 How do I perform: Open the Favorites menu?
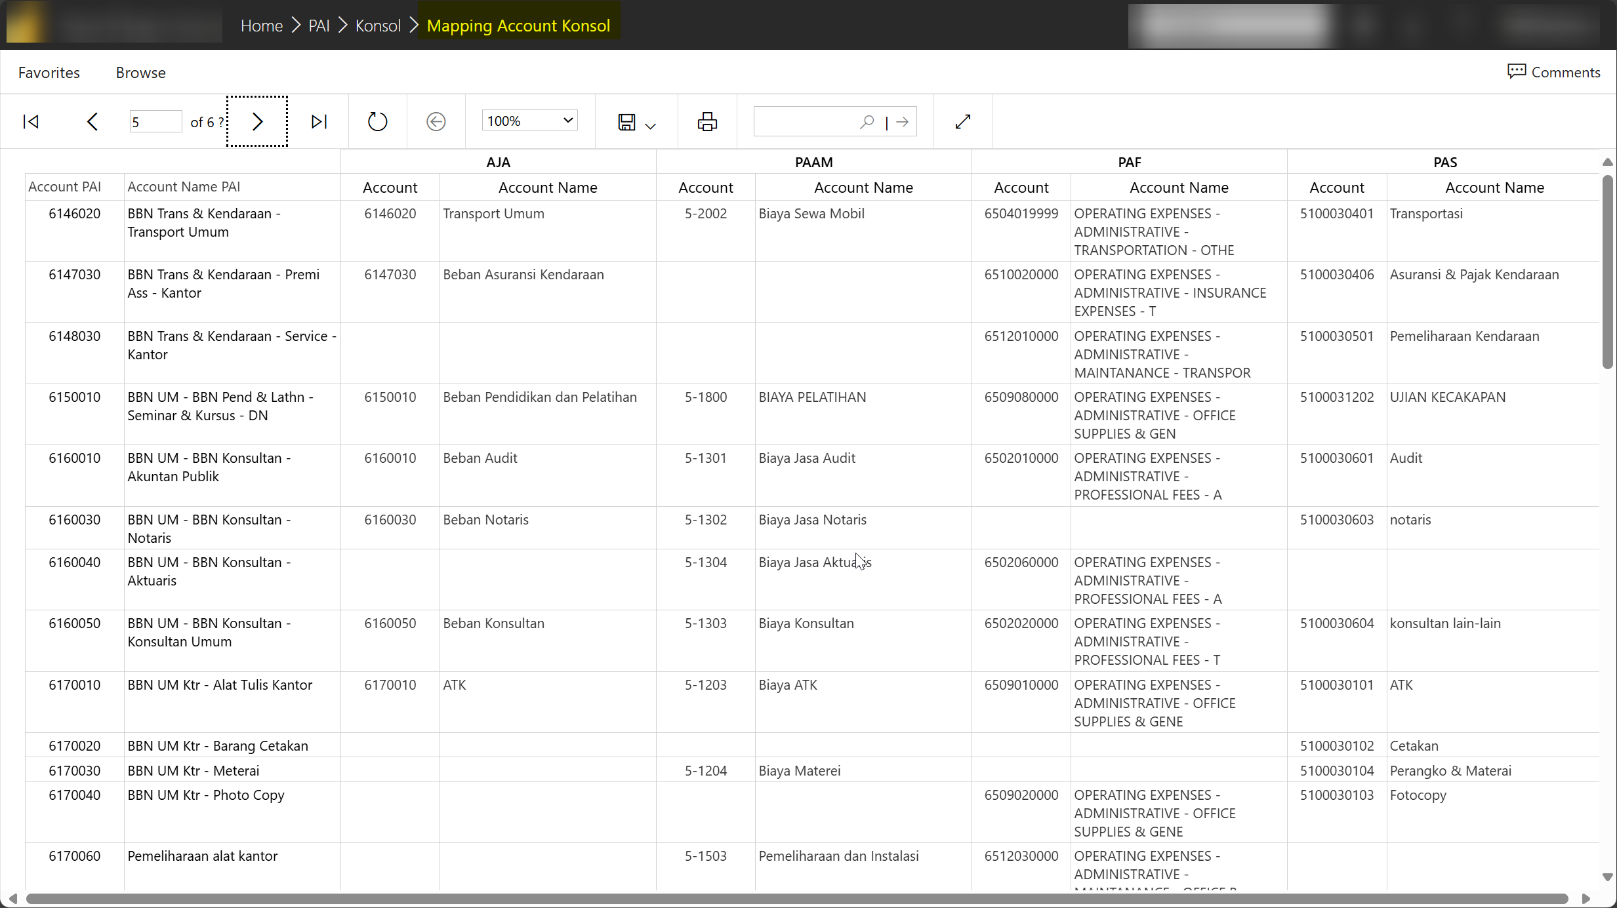pos(49,73)
